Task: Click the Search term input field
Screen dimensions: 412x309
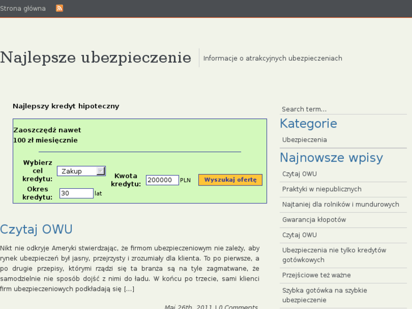Action: [x=343, y=109]
